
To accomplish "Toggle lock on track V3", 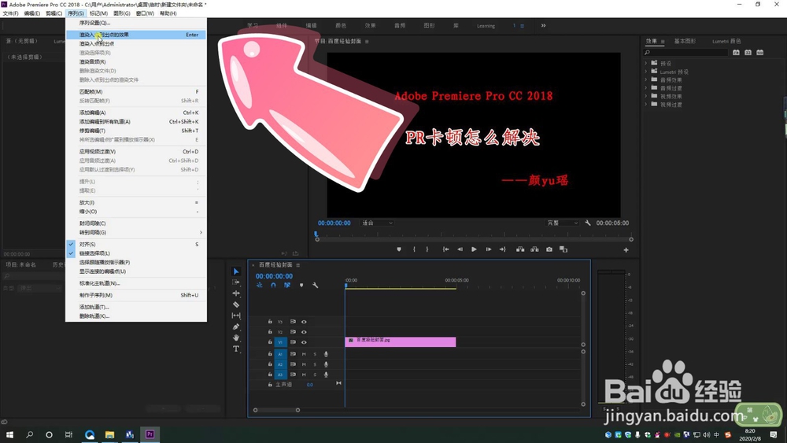I will [269, 322].
